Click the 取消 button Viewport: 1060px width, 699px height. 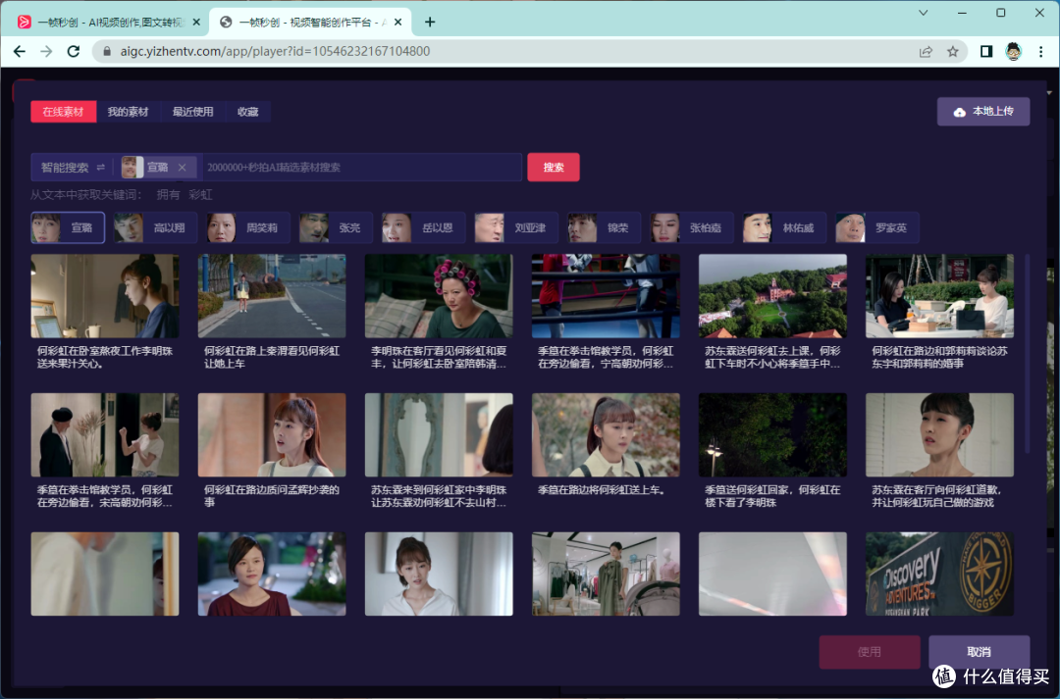coord(979,652)
